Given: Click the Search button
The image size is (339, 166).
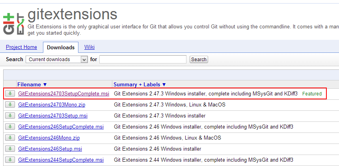Looking at the screenshot, I should coord(199,60).
